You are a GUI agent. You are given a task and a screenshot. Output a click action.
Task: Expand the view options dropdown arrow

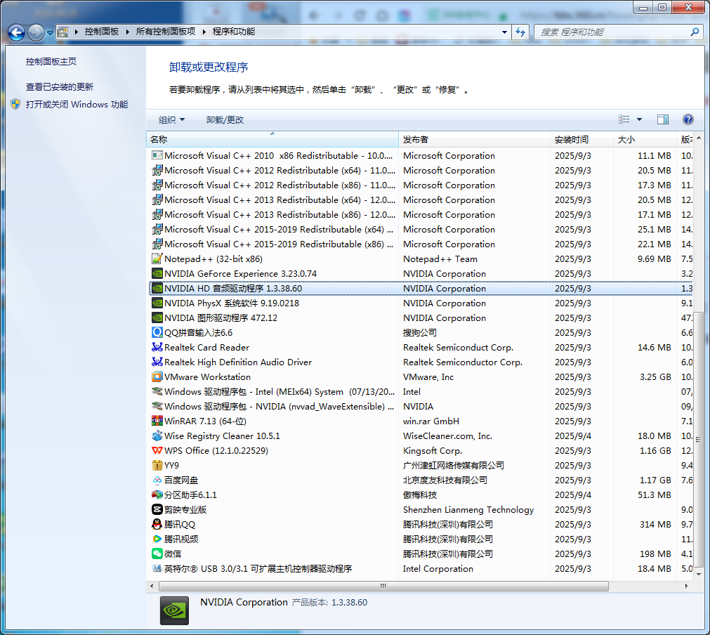tap(639, 119)
